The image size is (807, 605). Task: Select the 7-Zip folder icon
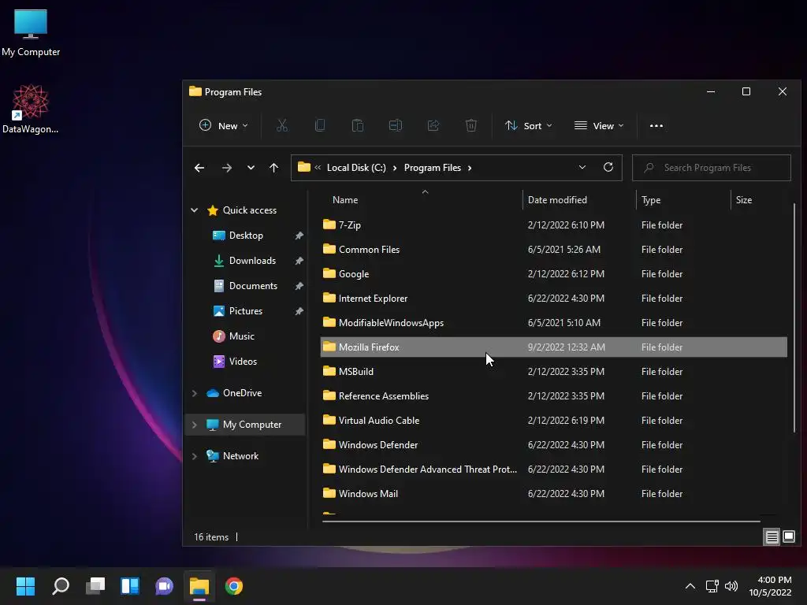point(329,225)
